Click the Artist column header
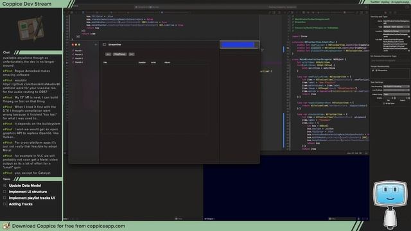Image resolution: width=411 pixels, height=231 pixels. pyautogui.click(x=153, y=63)
